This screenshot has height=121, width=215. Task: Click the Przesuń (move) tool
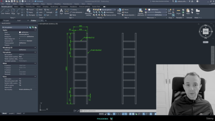(30, 10)
